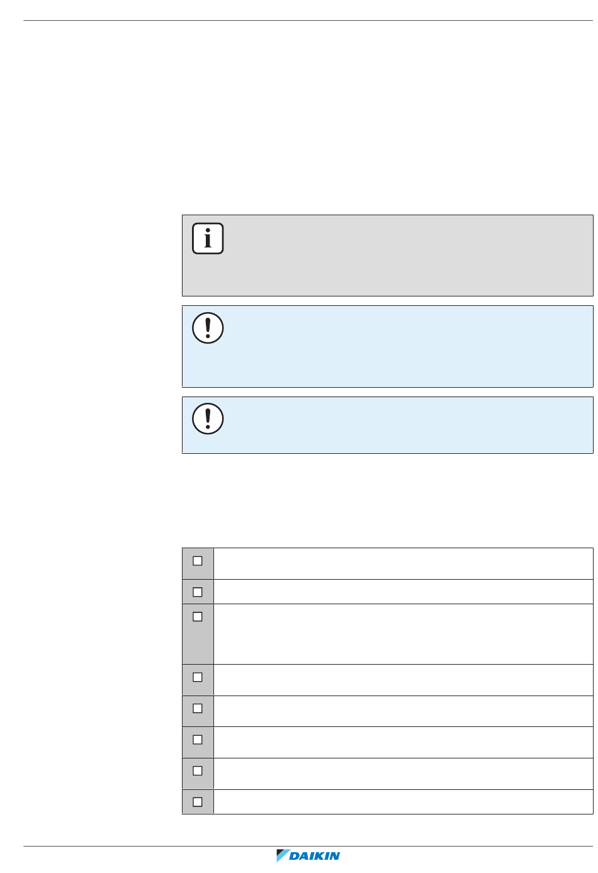
Task: Click the Daikin logo in the footer
Action: click(x=308, y=855)
